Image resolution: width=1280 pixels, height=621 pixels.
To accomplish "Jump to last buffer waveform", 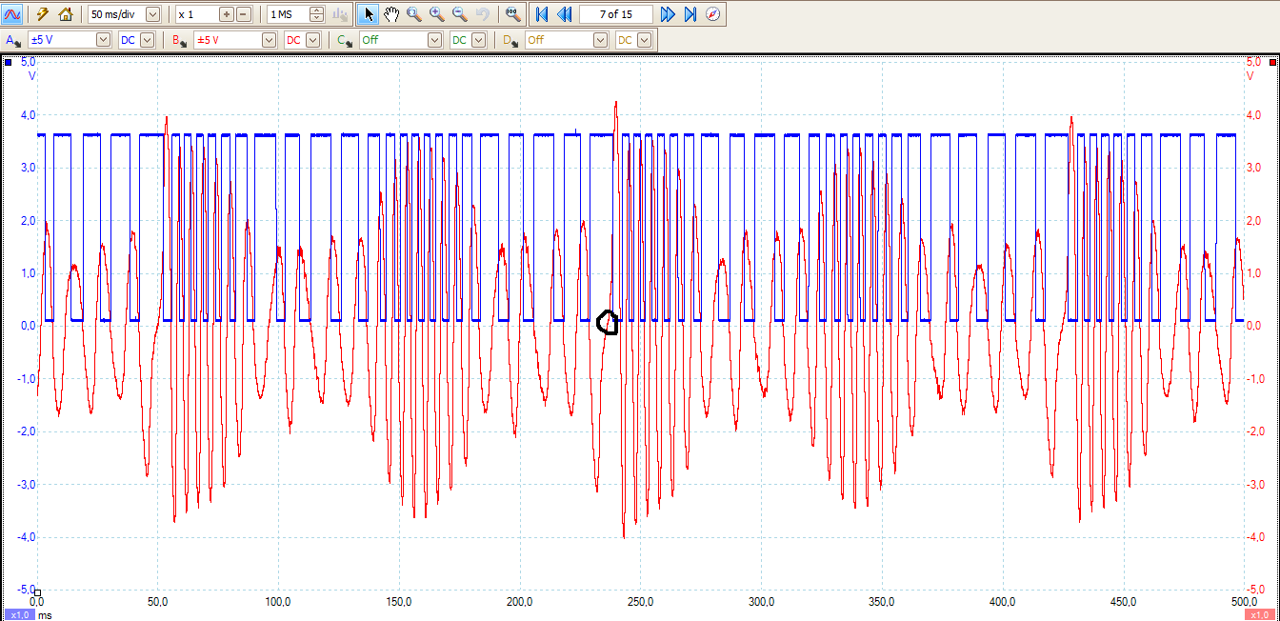I will [690, 14].
